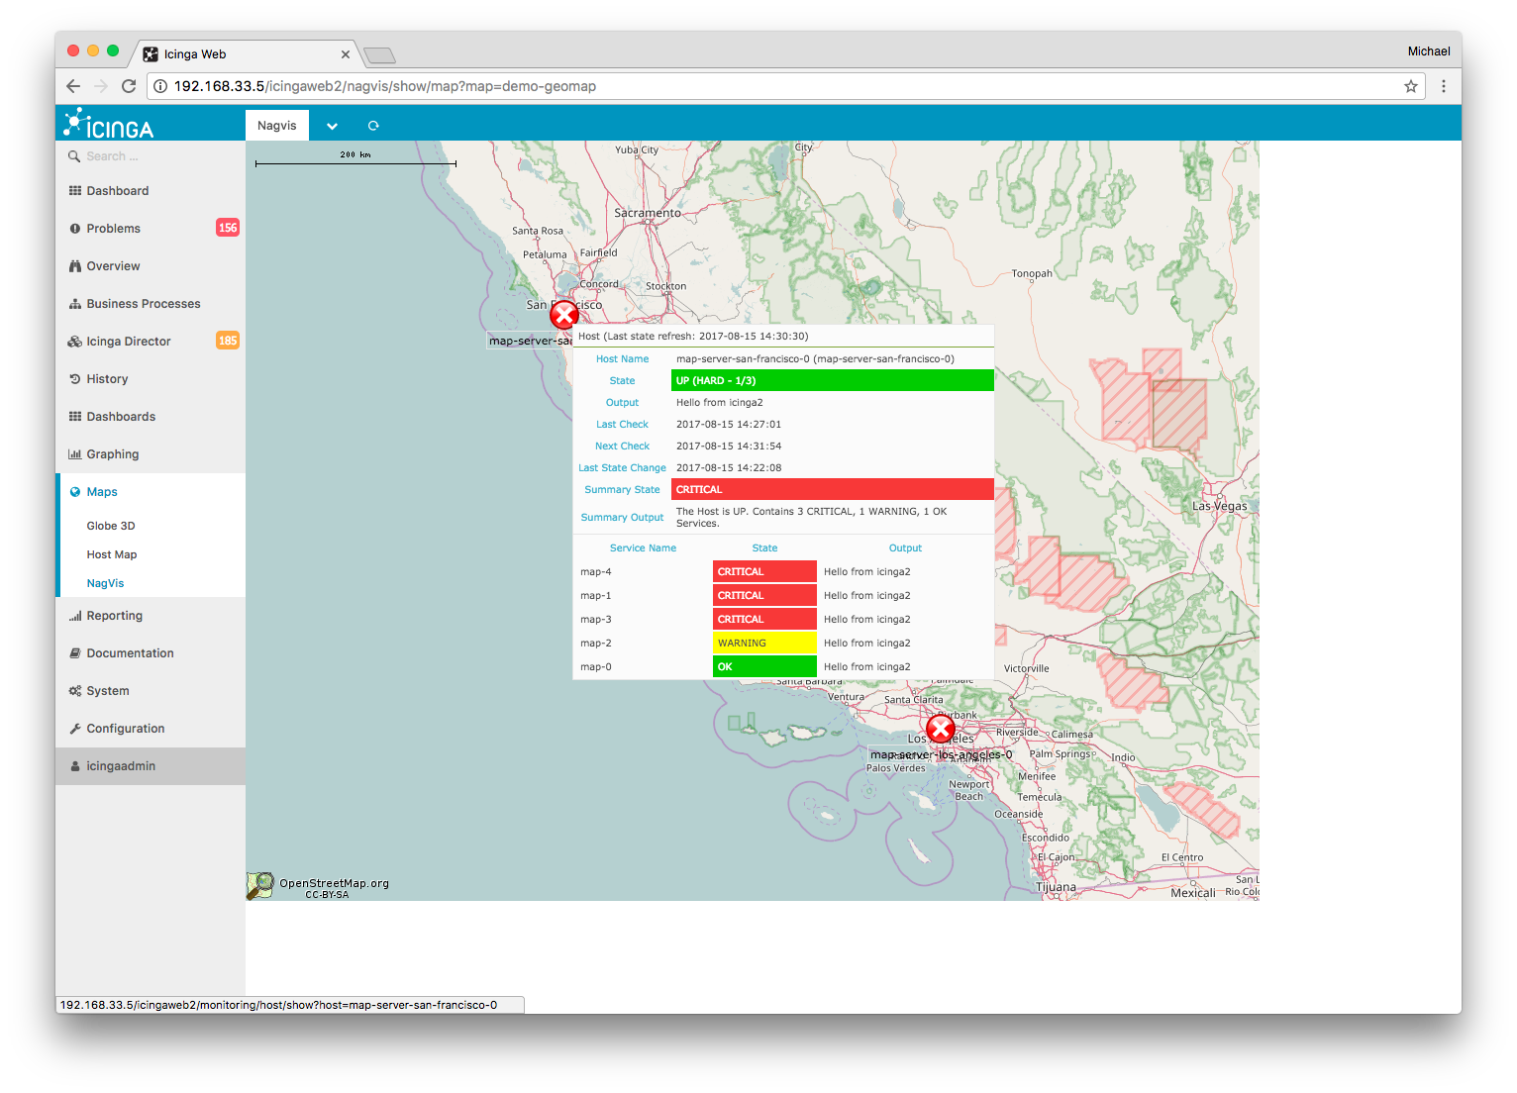Click the Dashboard grid icon
Image resolution: width=1517 pixels, height=1093 pixels.
click(x=75, y=191)
